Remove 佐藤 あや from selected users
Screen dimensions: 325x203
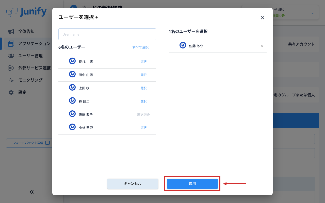point(262,46)
